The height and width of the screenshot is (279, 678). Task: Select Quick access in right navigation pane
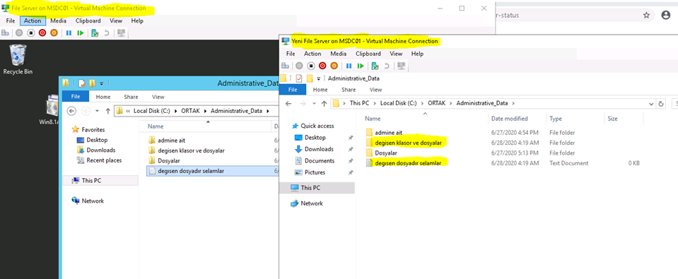(317, 126)
